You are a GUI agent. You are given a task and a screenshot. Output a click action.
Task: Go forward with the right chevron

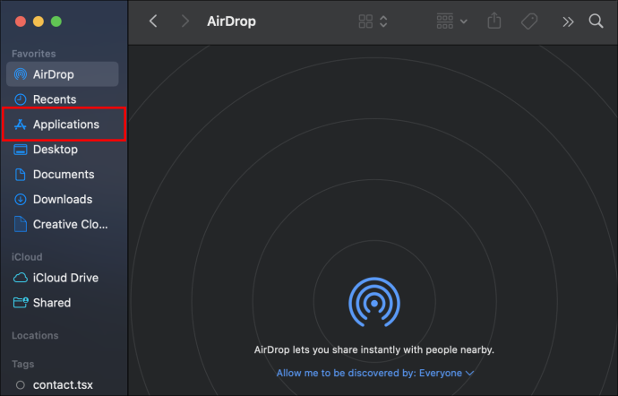pos(185,21)
